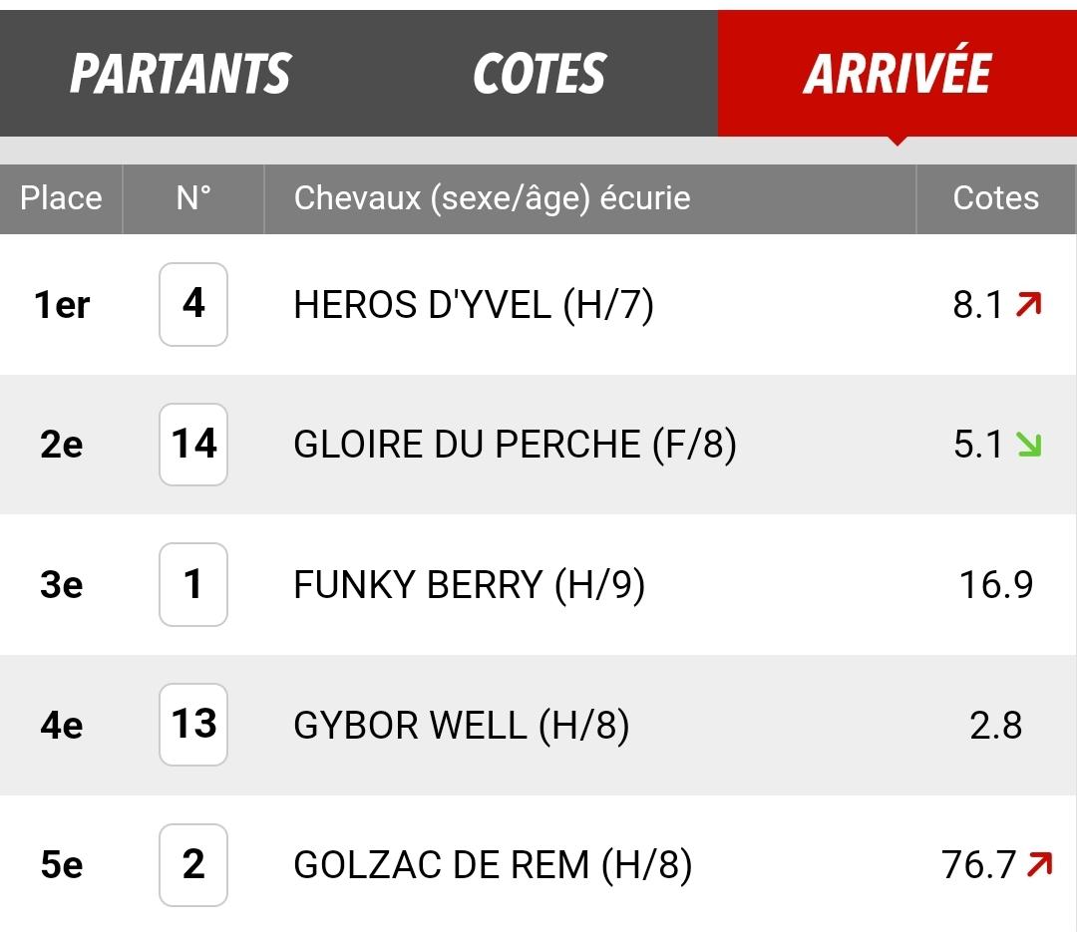Tap the number 14 badge
Viewport: 1077px width, 932px height.
pyautogui.click(x=193, y=445)
